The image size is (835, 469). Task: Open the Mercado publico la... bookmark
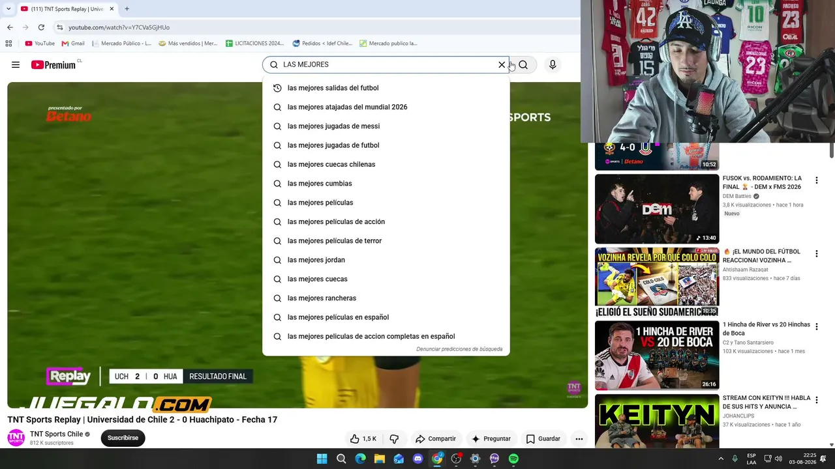tap(388, 44)
